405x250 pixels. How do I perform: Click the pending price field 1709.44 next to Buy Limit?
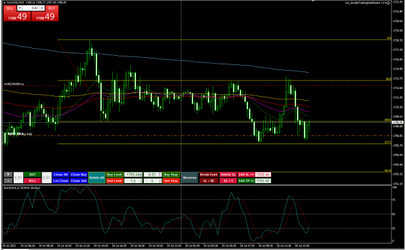133,175
